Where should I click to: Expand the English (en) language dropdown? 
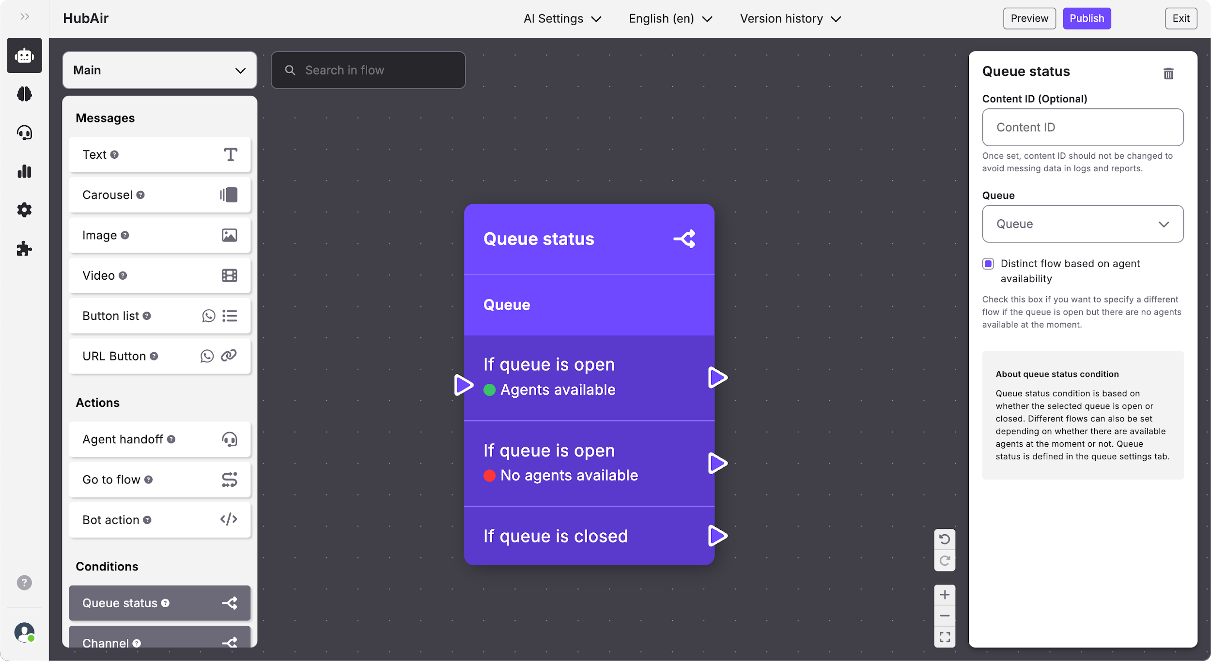click(x=670, y=19)
